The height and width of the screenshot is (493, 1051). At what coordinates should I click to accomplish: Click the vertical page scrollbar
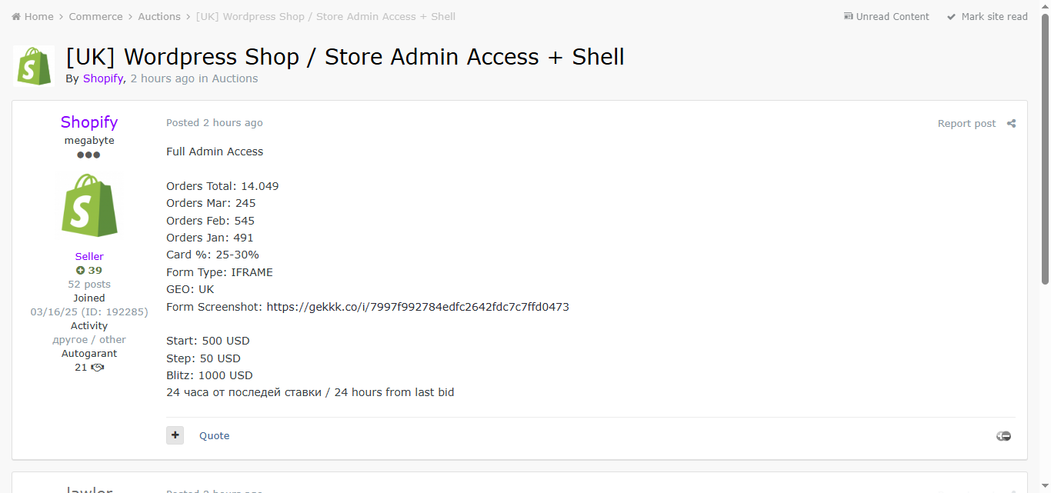[1045, 154]
